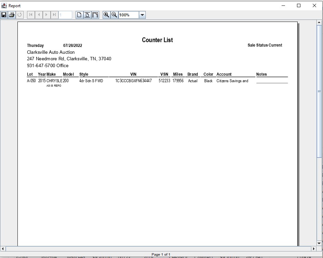Viewport: 323px width, 258px height.
Task: Click the page number input field
Action: pyautogui.click(x=65, y=15)
